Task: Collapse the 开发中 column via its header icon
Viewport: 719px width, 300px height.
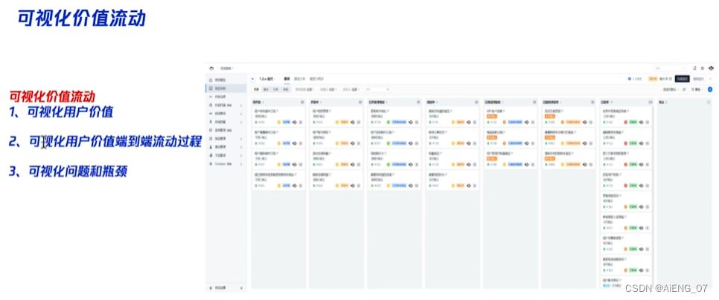Action: pos(360,102)
